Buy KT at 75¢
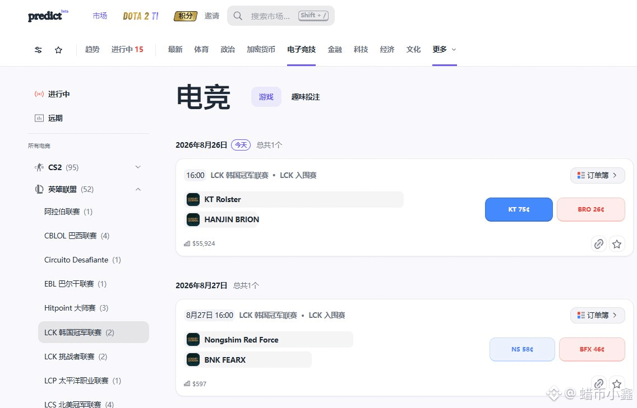 pyautogui.click(x=519, y=209)
